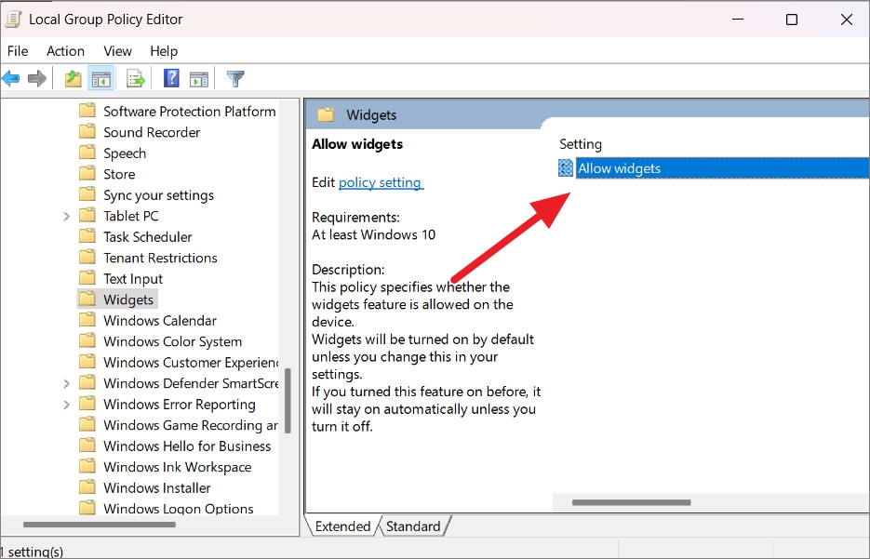Image resolution: width=870 pixels, height=559 pixels.
Task: Click the Export List toolbar icon
Action: [135, 79]
